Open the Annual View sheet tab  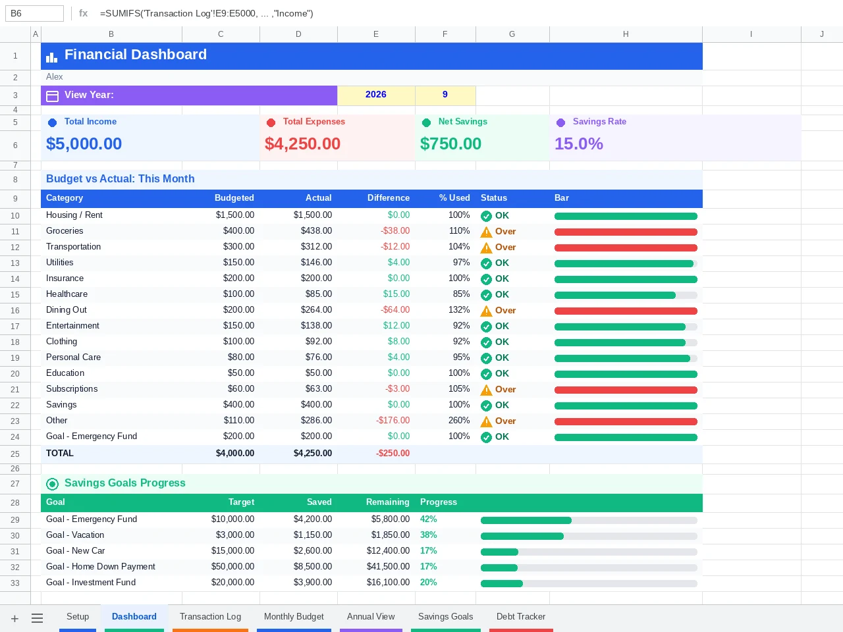point(371,617)
